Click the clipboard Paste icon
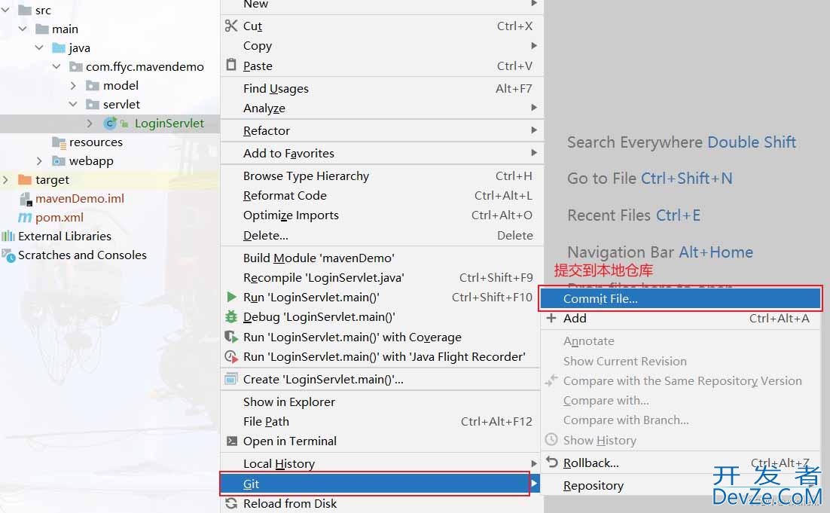The width and height of the screenshot is (830, 513). click(231, 65)
